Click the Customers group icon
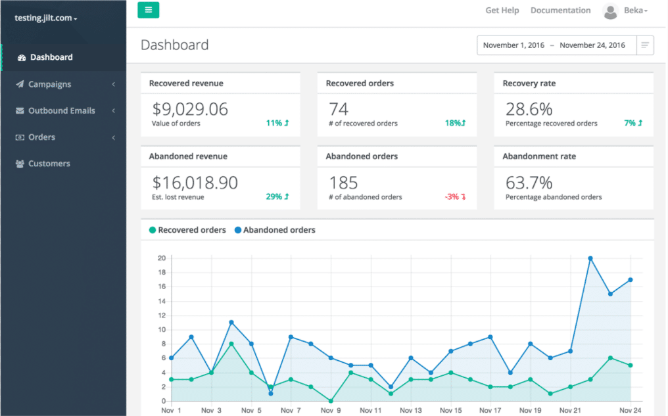This screenshot has width=668, height=416. coord(20,164)
